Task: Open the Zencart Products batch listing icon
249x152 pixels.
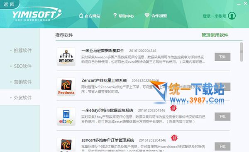Action: click(66, 87)
